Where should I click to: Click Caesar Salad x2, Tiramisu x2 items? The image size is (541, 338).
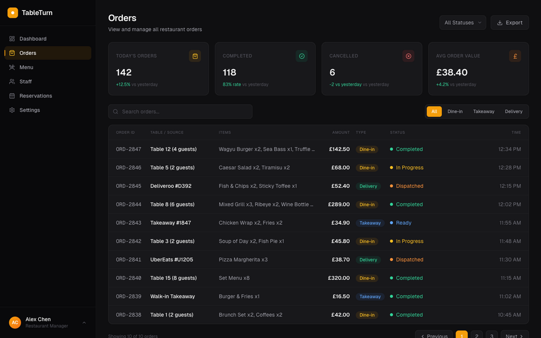pos(254,167)
